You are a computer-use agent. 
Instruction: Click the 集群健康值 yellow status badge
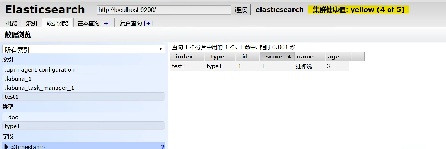tap(358, 9)
